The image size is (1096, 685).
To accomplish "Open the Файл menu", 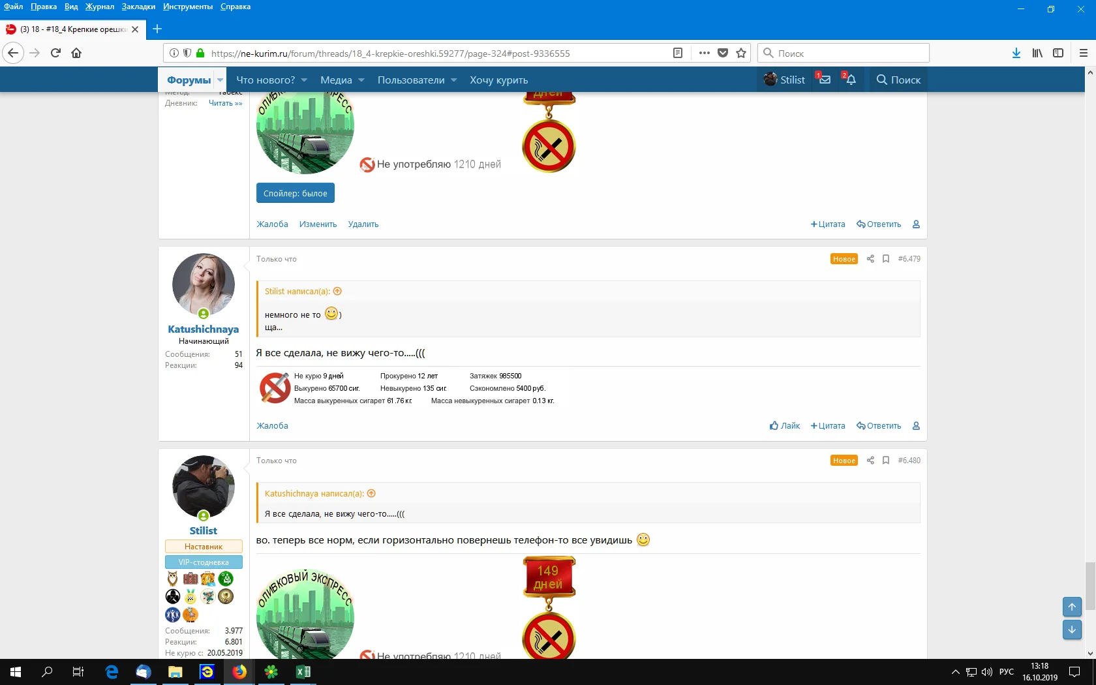I will tap(13, 7).
